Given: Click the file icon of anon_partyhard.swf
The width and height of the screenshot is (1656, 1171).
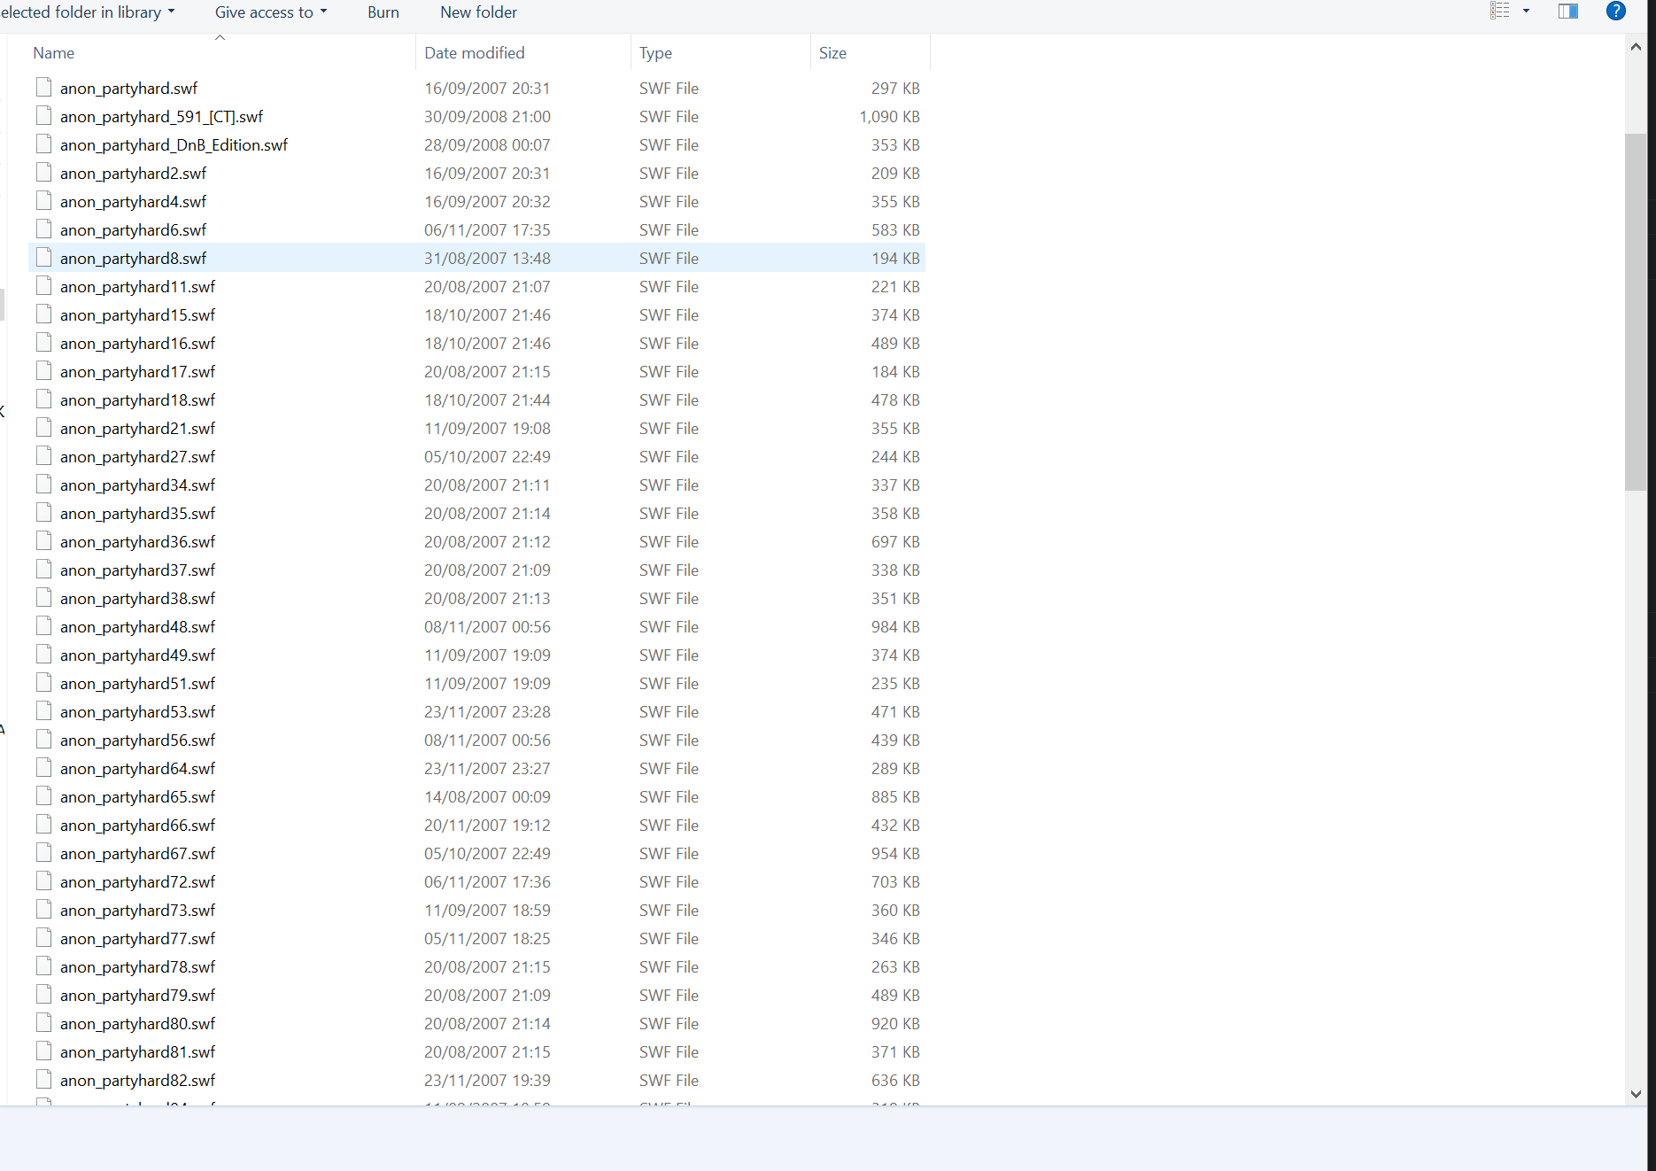Looking at the screenshot, I should tap(43, 87).
